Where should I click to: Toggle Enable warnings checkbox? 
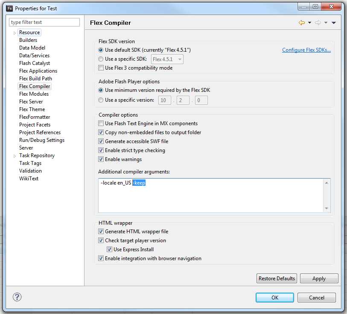101,159
